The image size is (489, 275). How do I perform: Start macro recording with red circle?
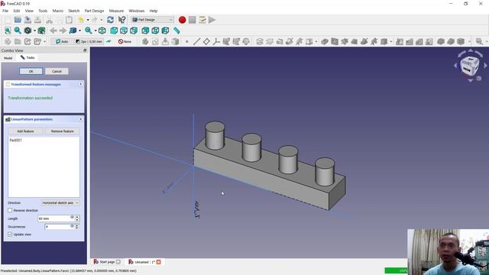point(183,20)
